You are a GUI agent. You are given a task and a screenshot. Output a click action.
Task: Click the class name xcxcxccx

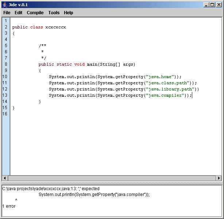55,27
